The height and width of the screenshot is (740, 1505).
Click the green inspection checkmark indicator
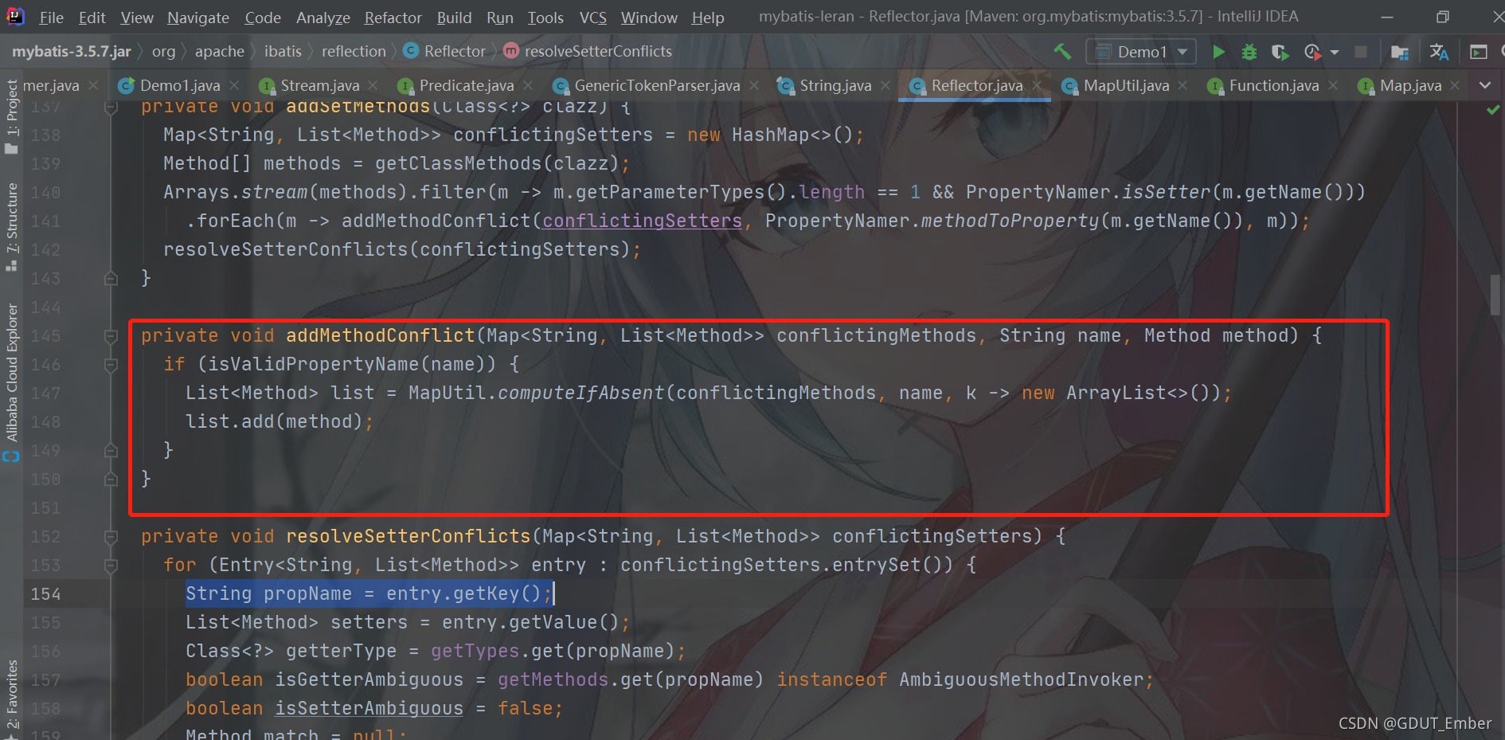point(1494,110)
